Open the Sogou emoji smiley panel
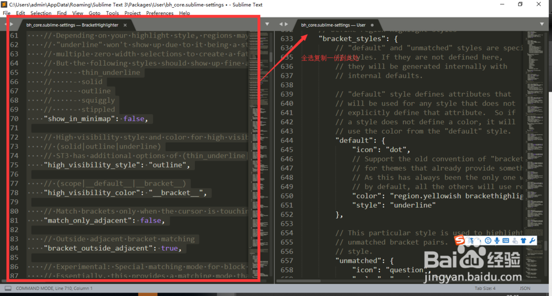The image size is (552, 296). click(488, 241)
